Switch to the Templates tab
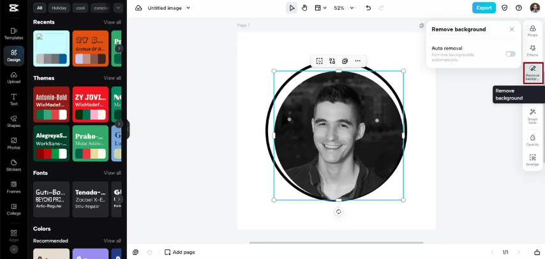Screen dimensions: 545x259 [13, 33]
